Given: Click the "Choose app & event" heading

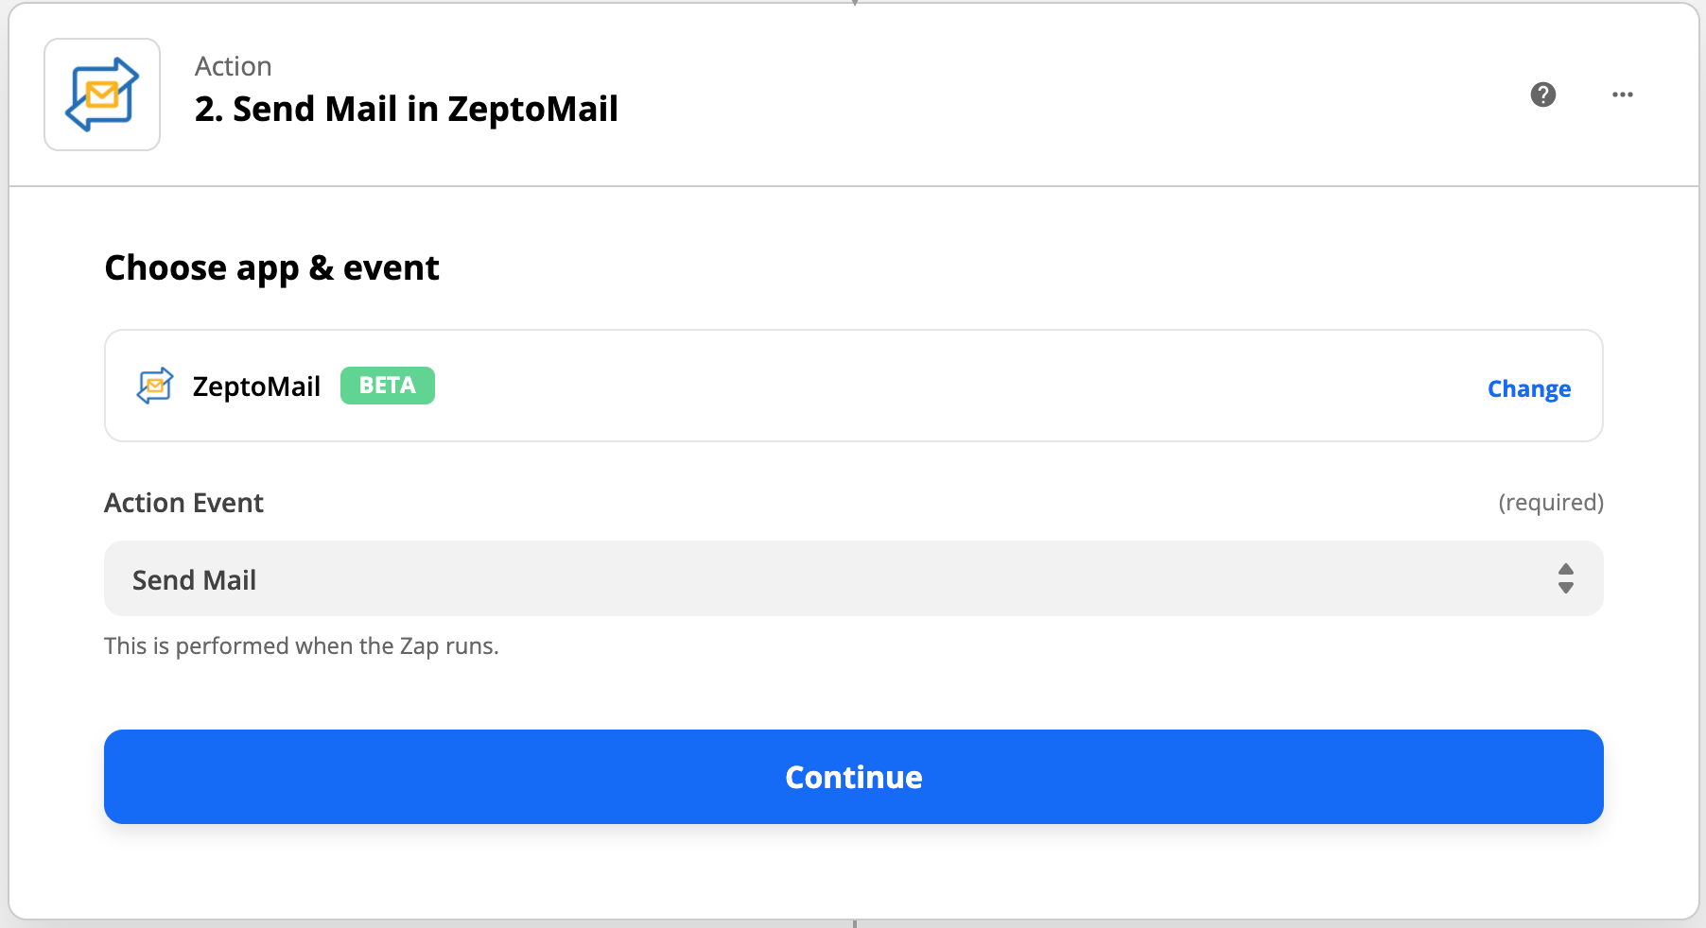Looking at the screenshot, I should [x=271, y=267].
